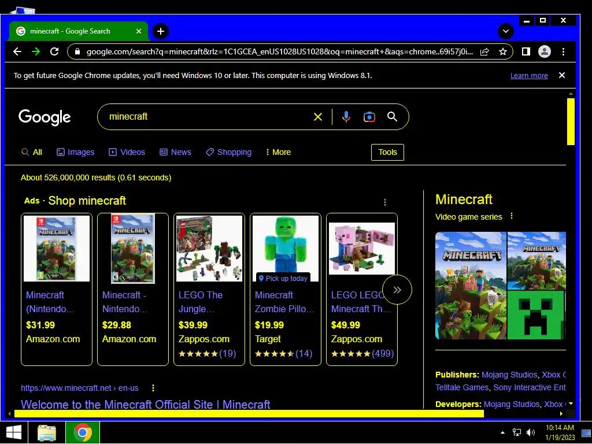Click the yellow horizontal scrollbar thumb
Viewport: 592px width, 444px height.
(249, 414)
